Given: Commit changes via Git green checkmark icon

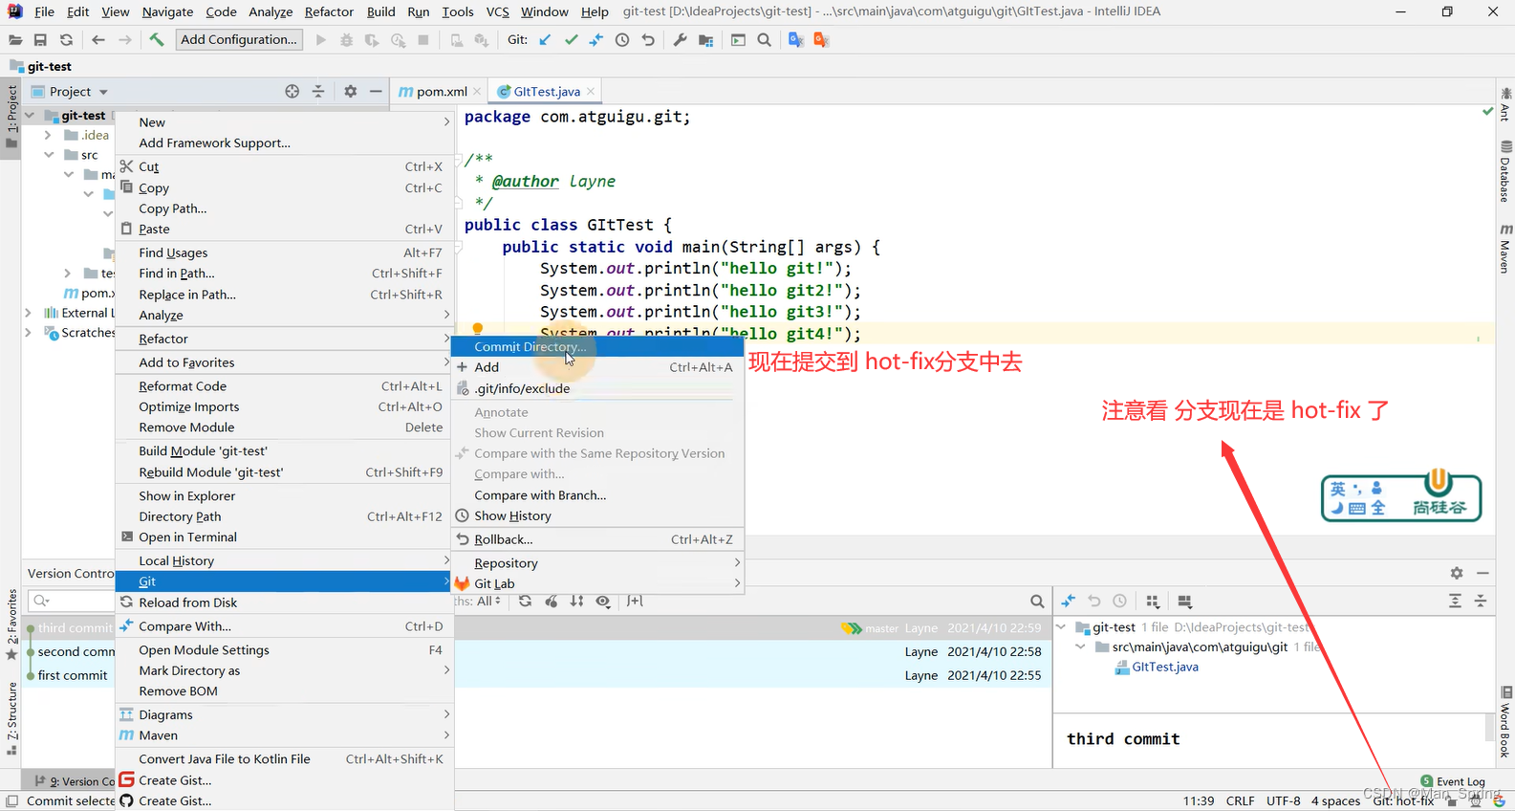Looking at the screenshot, I should (571, 40).
